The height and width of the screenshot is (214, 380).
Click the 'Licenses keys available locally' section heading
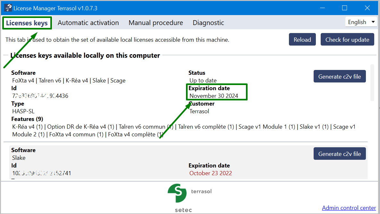(x=85, y=56)
